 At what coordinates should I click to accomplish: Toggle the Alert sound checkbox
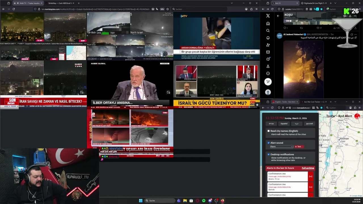(x=269, y=143)
